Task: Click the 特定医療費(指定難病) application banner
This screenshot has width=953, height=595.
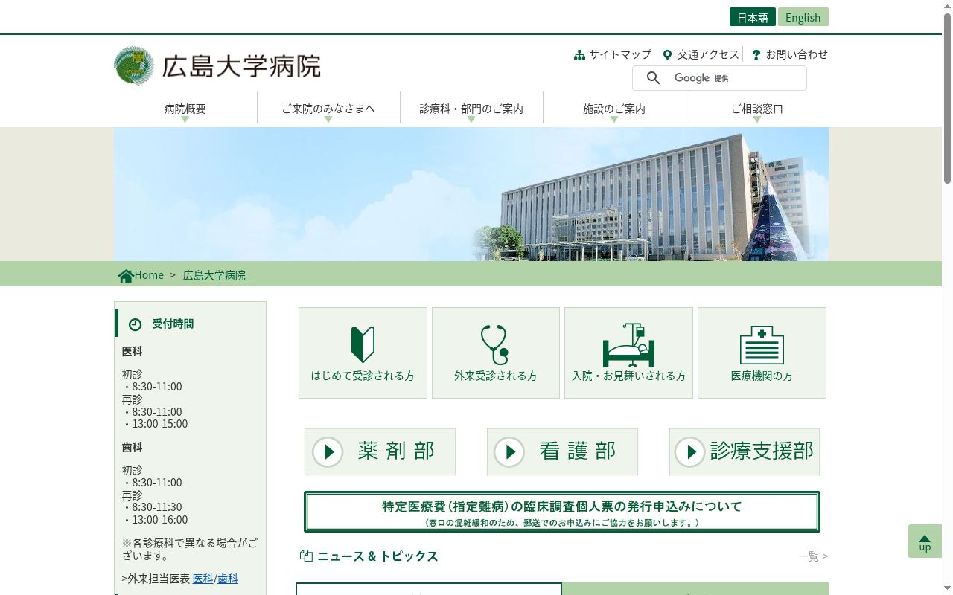Action: click(x=562, y=512)
